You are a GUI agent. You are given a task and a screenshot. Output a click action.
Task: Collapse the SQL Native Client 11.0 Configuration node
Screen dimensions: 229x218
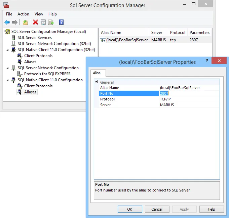(7, 80)
